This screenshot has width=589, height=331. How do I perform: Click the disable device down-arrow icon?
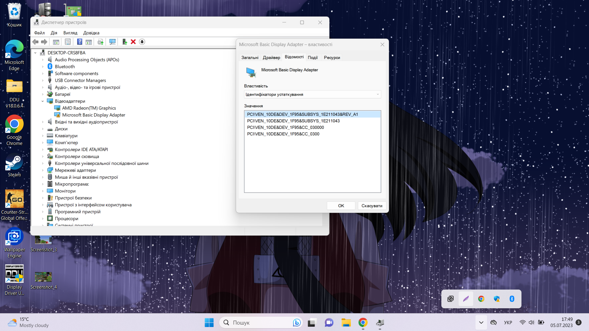[142, 42]
